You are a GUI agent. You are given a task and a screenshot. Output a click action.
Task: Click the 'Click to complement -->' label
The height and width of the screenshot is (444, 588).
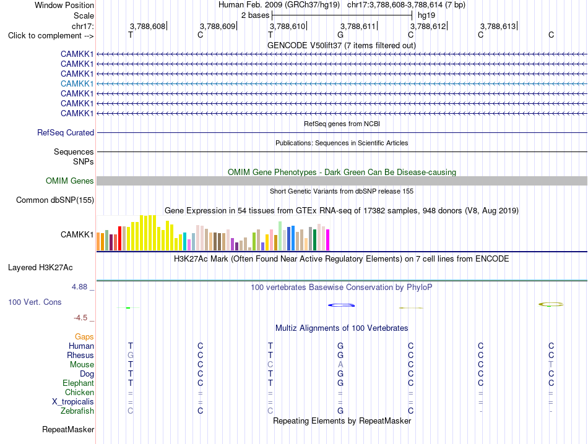51,36
